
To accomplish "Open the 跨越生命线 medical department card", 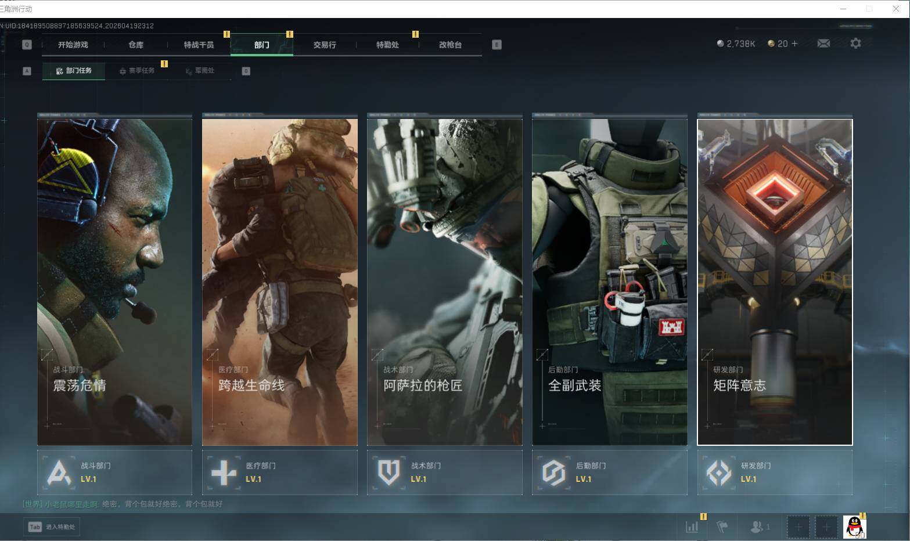I will tap(280, 282).
